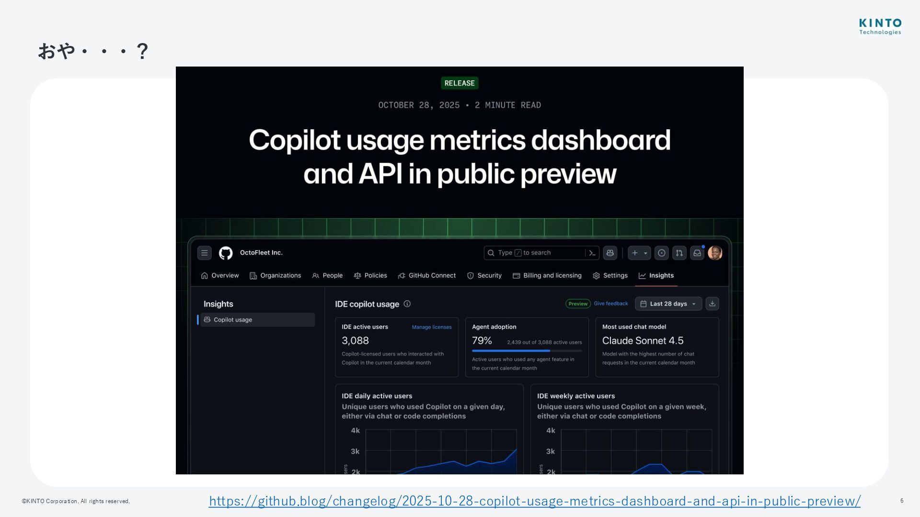
Task: Click the Give feedback link
Action: click(610, 303)
